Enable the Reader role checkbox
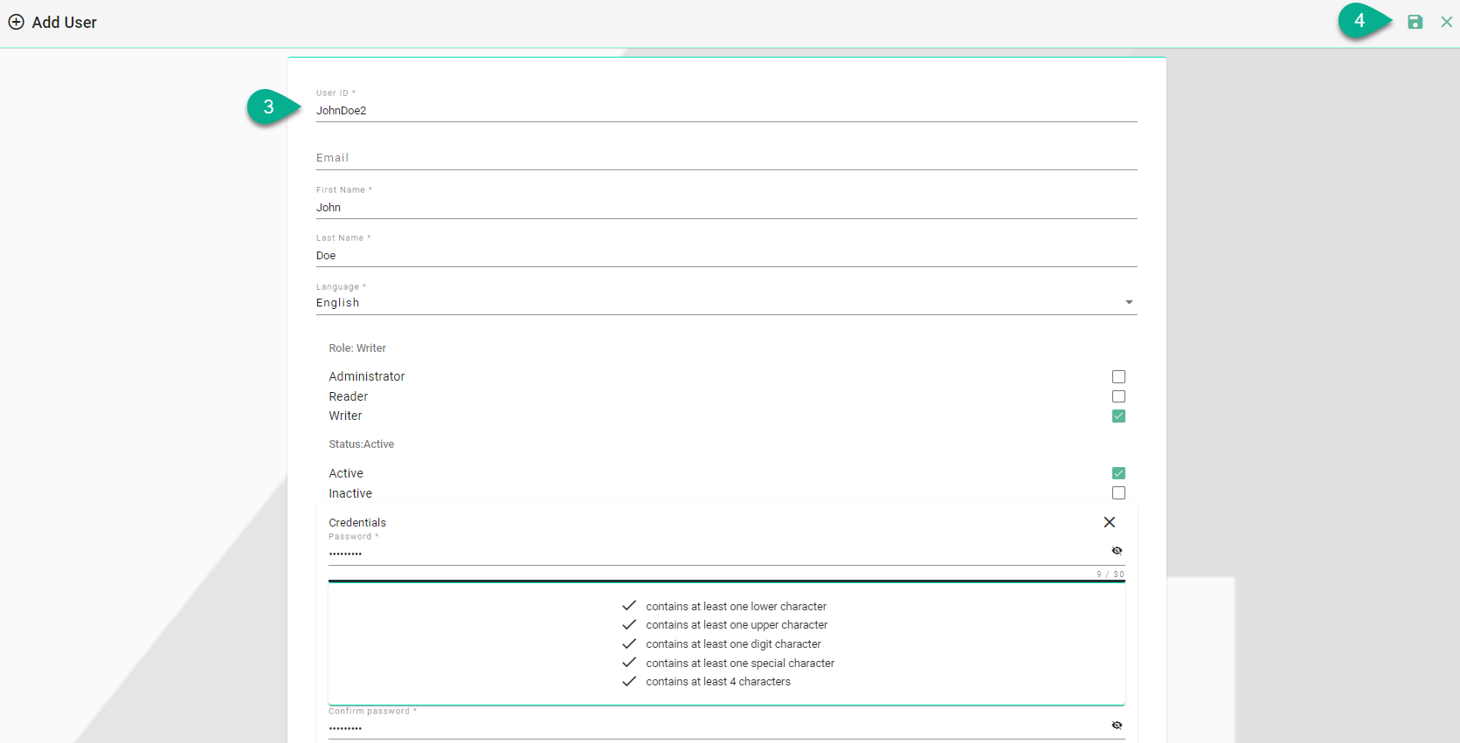The width and height of the screenshot is (1460, 743). (1118, 396)
